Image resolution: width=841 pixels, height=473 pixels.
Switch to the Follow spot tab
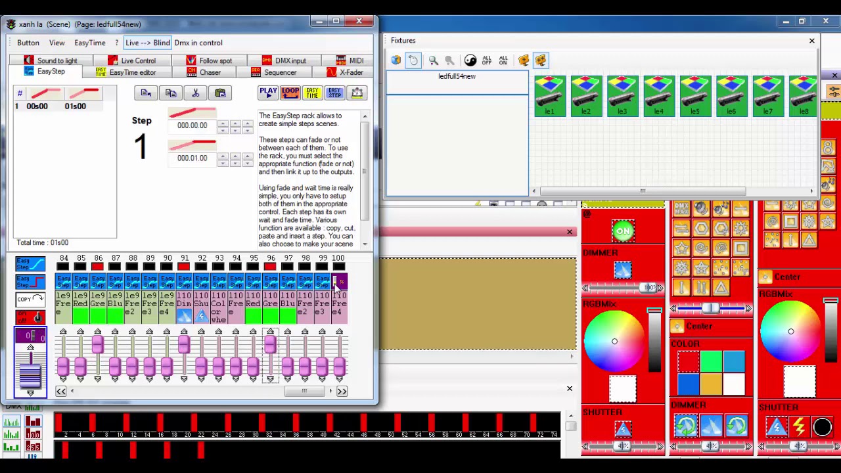[209, 60]
